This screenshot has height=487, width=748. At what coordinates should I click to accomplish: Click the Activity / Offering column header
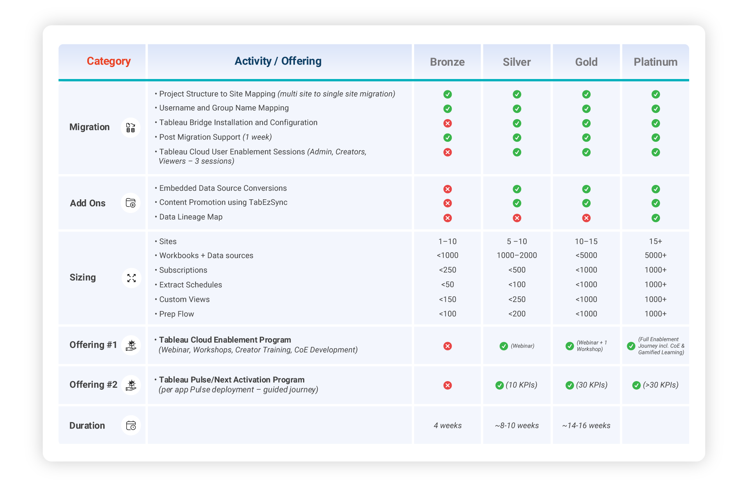tap(278, 61)
